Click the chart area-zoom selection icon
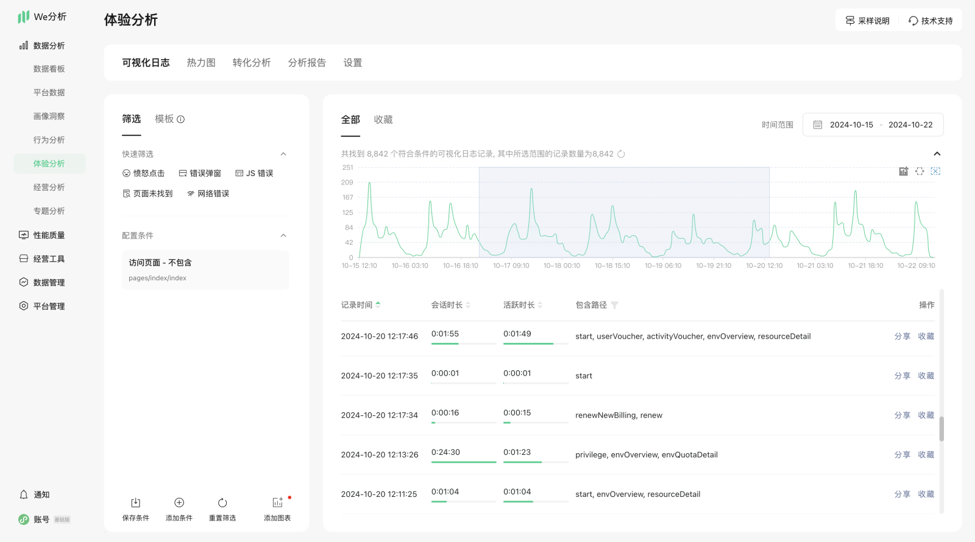 click(x=920, y=172)
